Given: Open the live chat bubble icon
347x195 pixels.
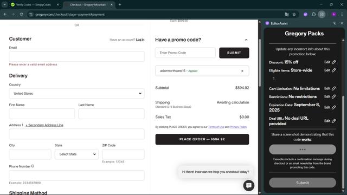Looking at the screenshot, I should pos(249,185).
